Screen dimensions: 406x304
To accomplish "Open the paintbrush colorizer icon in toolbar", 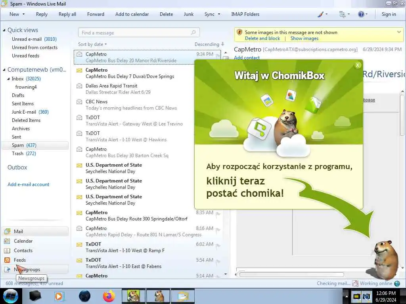I will [320, 14].
